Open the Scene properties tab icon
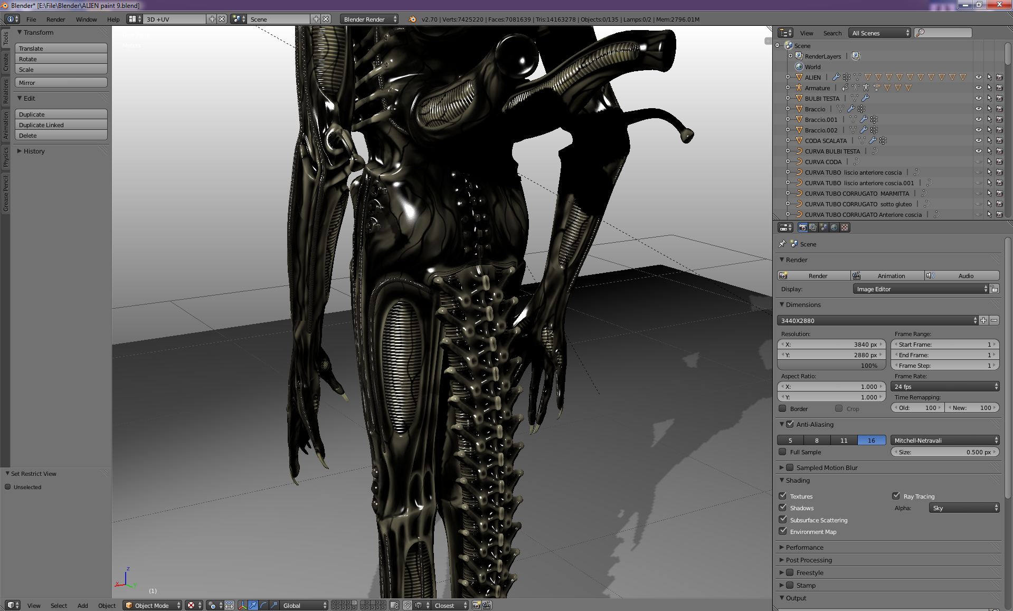The height and width of the screenshot is (611, 1013). coord(823,227)
